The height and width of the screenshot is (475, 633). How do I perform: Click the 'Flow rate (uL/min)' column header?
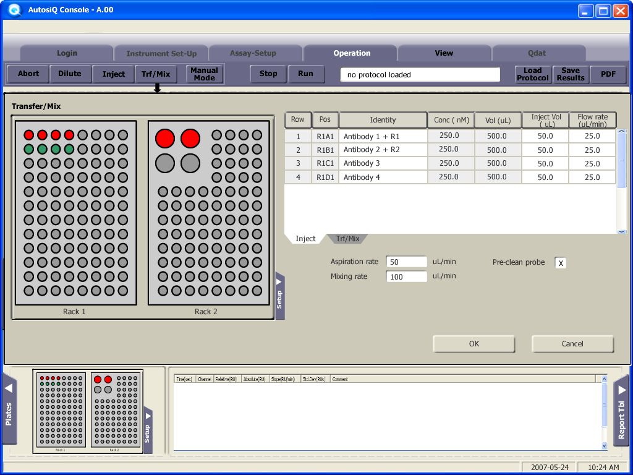pos(592,120)
